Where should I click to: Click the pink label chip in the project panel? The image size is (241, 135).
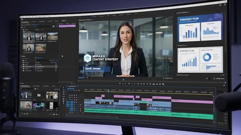tap(67, 26)
